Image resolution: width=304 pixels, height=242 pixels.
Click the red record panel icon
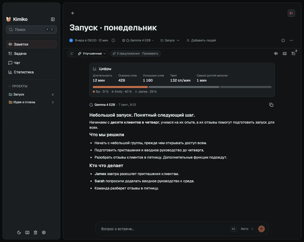[x=291, y=13]
